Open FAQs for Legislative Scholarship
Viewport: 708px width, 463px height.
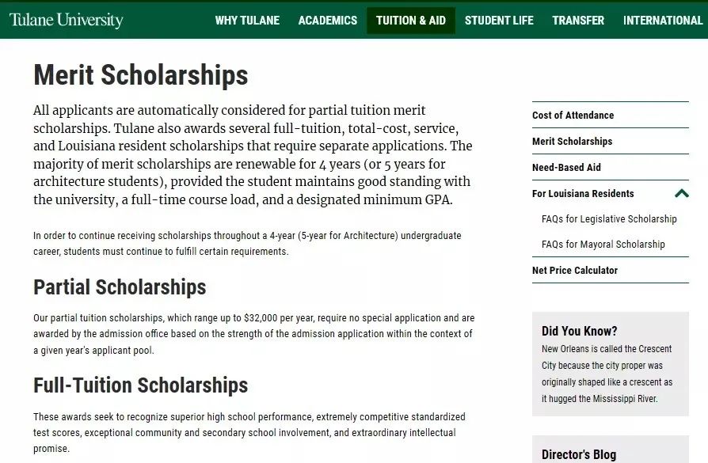(x=609, y=219)
